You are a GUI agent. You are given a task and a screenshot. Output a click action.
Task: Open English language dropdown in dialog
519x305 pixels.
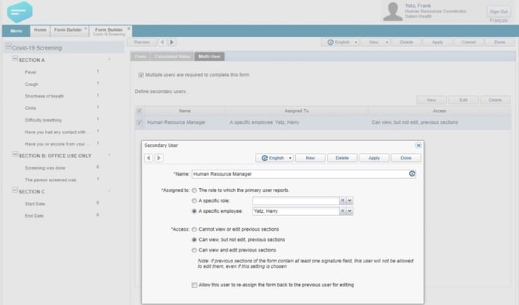click(x=274, y=158)
